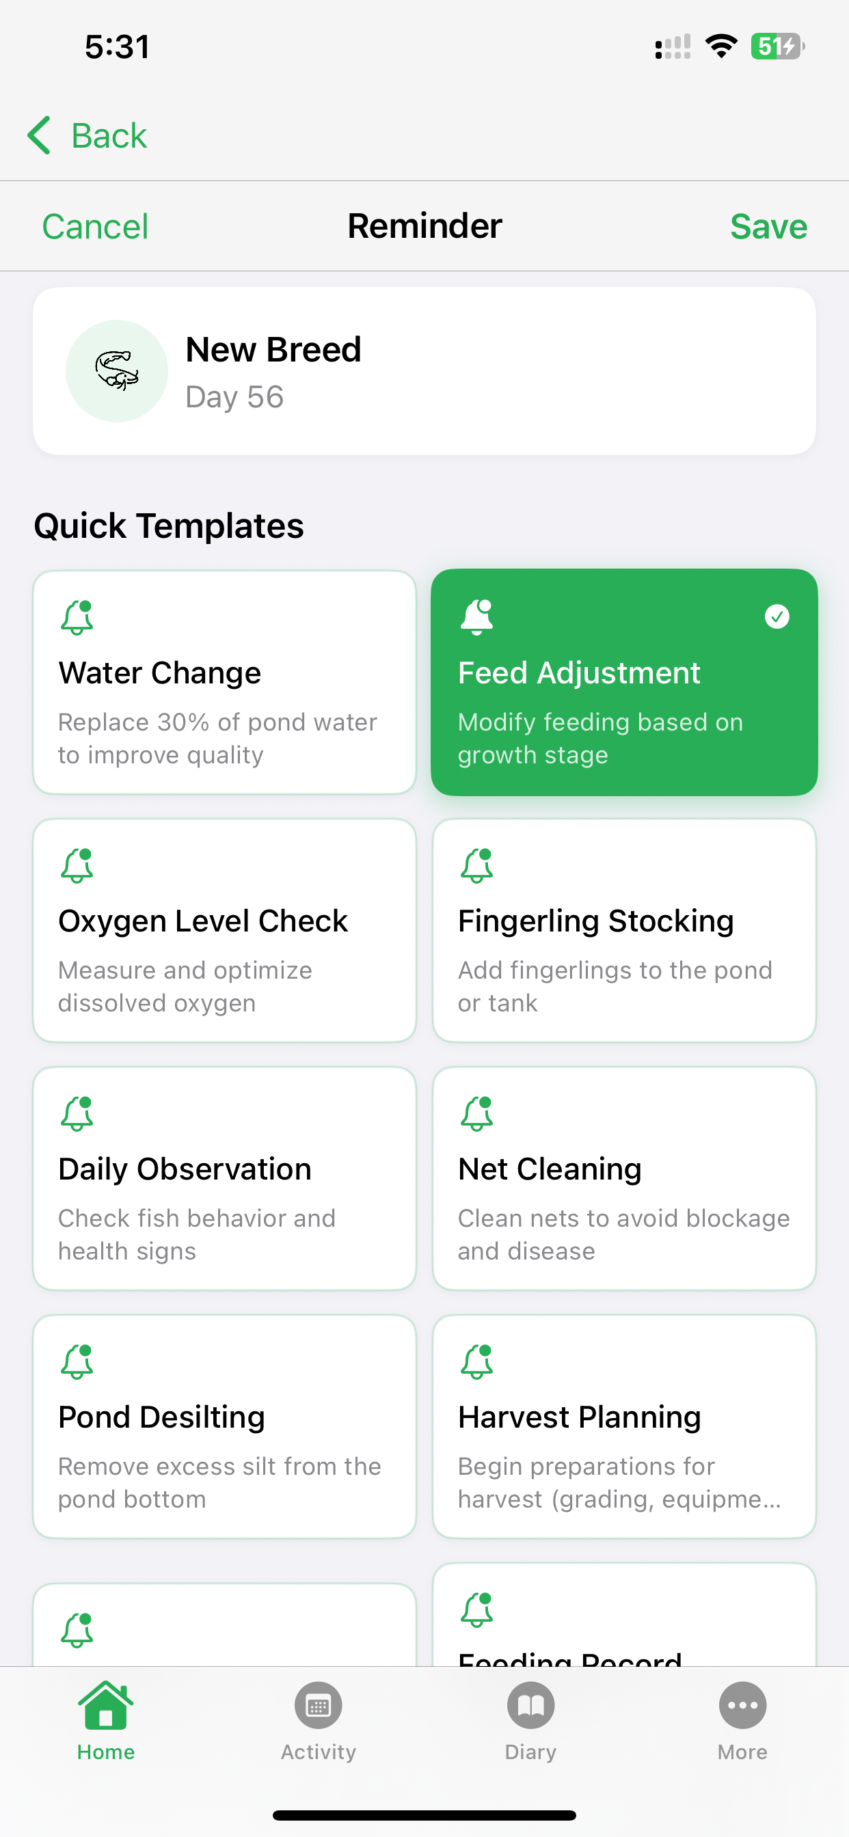Tap the bell icon on Water Change
The image size is (849, 1837).
coord(77,617)
